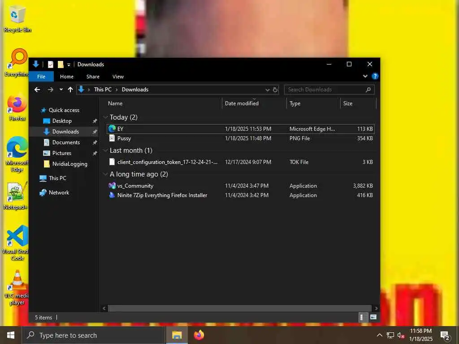Collapse the Today (2) group
459x344 pixels.
[x=105, y=117]
